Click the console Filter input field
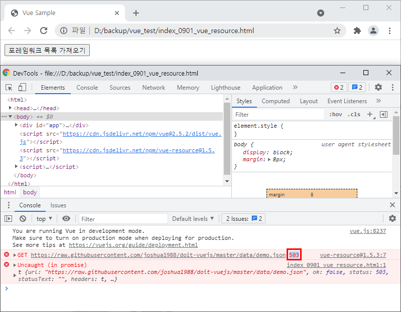401x312 pixels. pyautogui.click(x=123, y=219)
